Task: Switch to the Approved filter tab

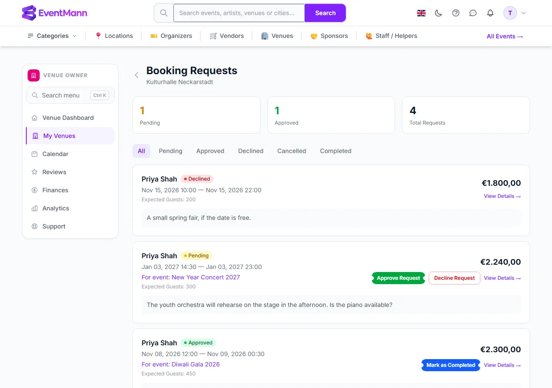Action: tap(210, 151)
